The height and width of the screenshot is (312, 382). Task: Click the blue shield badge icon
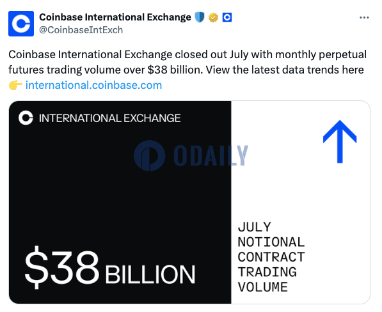pos(200,17)
